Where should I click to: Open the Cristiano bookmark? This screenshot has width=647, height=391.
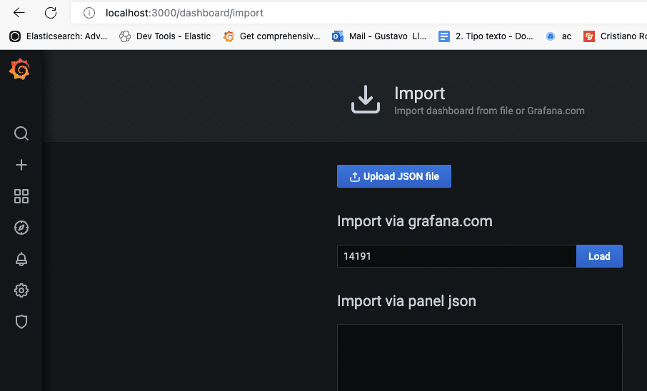615,36
